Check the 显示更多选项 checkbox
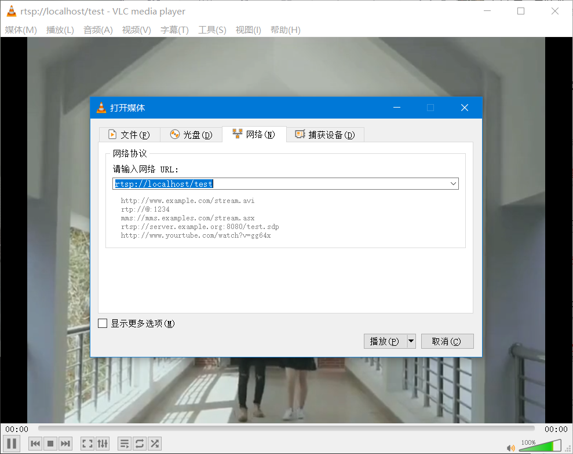 click(103, 323)
